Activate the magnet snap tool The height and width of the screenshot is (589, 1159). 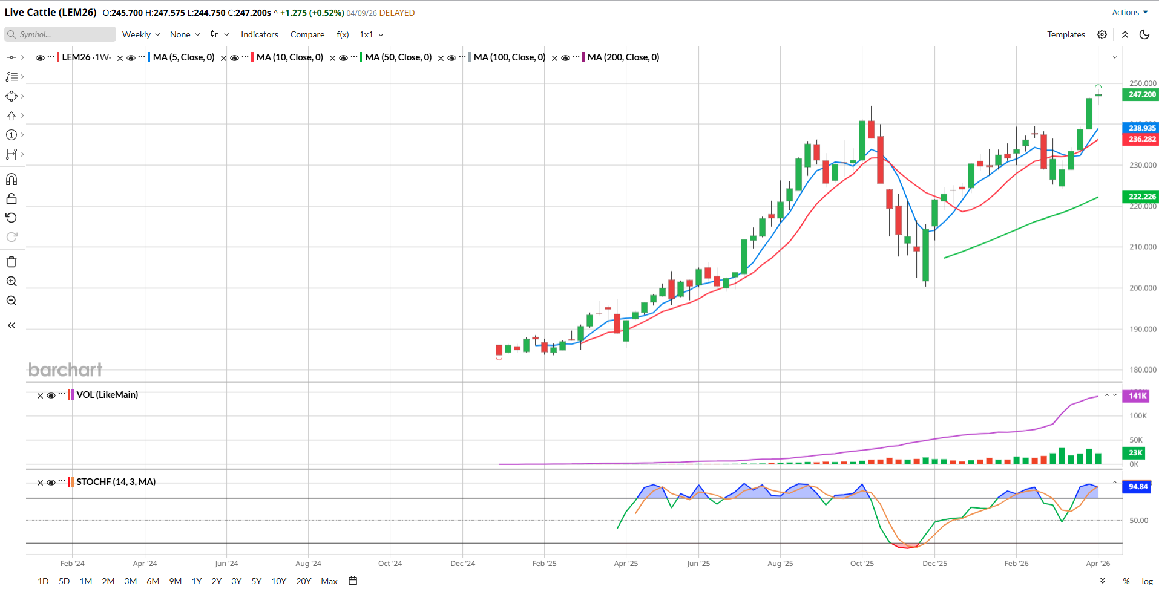(11, 180)
